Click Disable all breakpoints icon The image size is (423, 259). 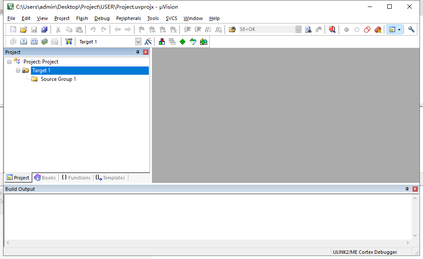[367, 30]
